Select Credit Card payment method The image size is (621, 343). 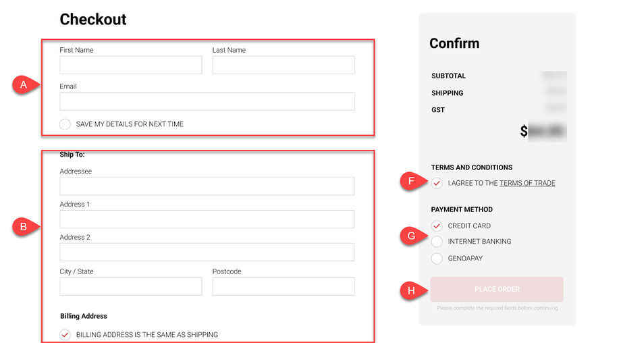coord(437,226)
